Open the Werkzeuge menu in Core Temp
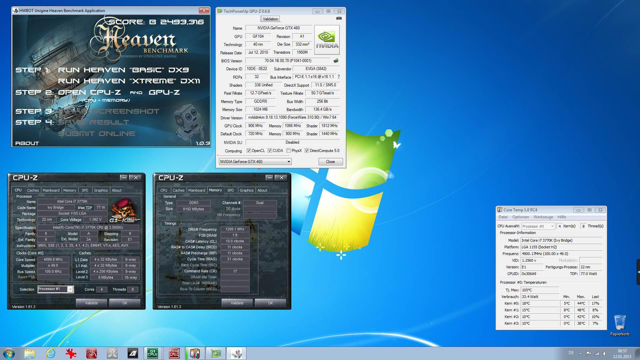The height and width of the screenshot is (360, 640). pyautogui.click(x=543, y=217)
